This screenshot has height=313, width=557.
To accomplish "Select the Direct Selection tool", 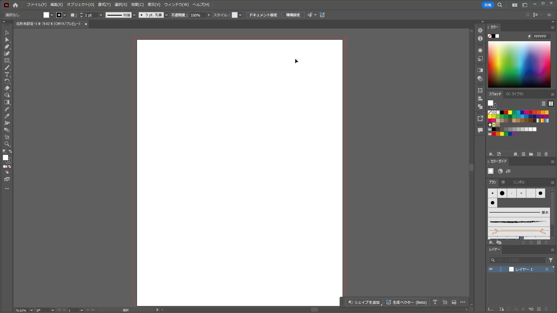I will (x=7, y=40).
